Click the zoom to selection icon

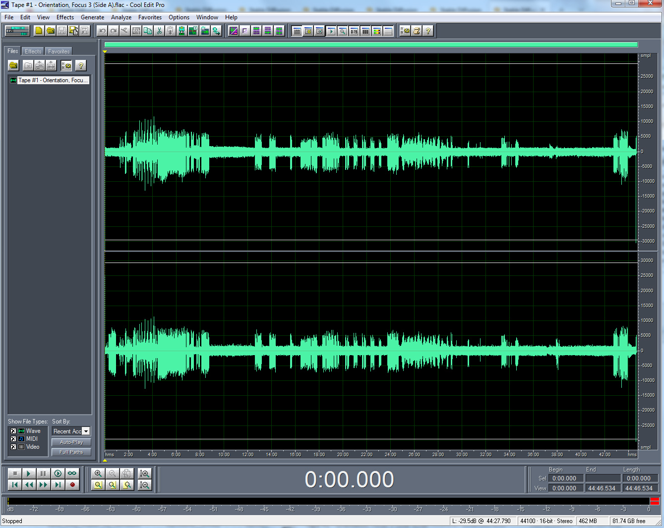tap(98, 485)
